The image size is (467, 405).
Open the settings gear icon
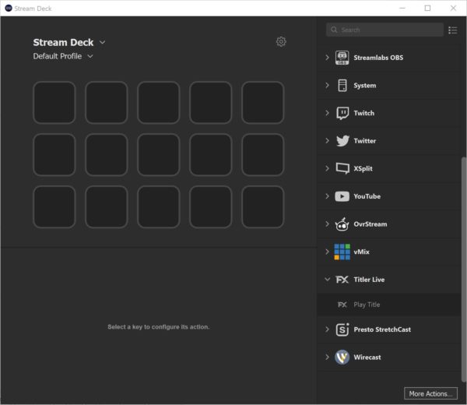pos(281,42)
